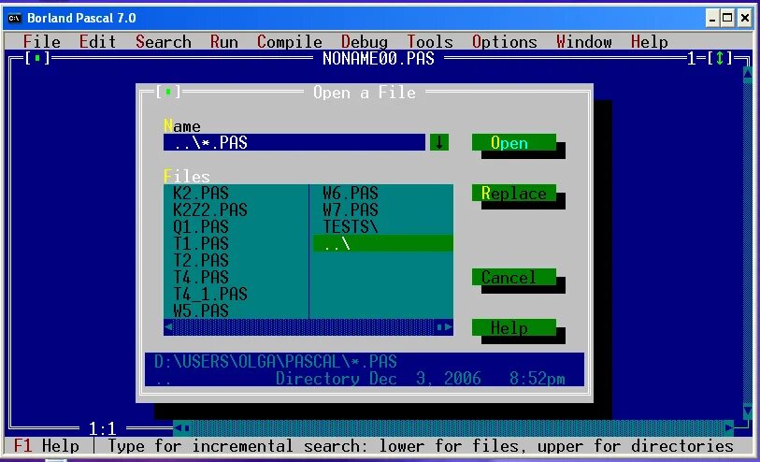Click the Files list scrollbar thumb

(439, 327)
